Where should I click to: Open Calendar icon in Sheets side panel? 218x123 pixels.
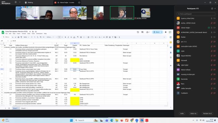click(171, 37)
